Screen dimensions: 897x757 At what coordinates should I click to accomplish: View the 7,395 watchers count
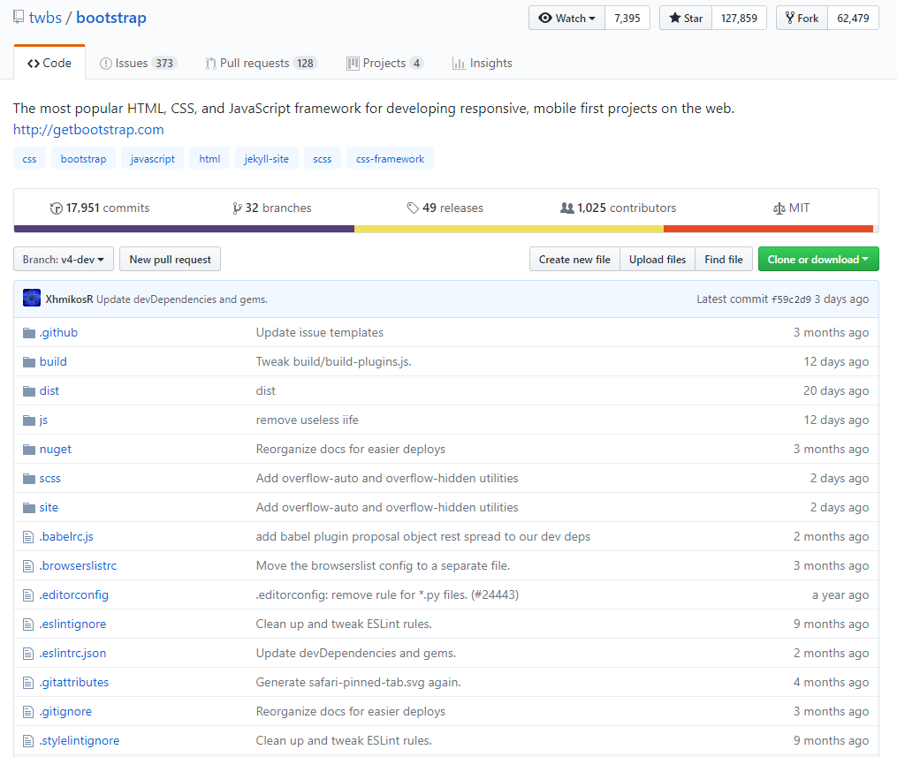coord(627,19)
